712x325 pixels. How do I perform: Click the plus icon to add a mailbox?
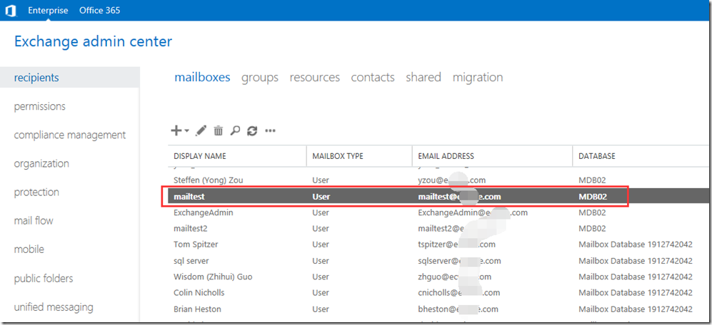tap(176, 131)
